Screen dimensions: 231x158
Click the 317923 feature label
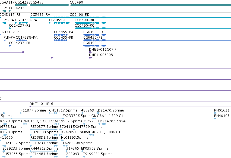89,121
